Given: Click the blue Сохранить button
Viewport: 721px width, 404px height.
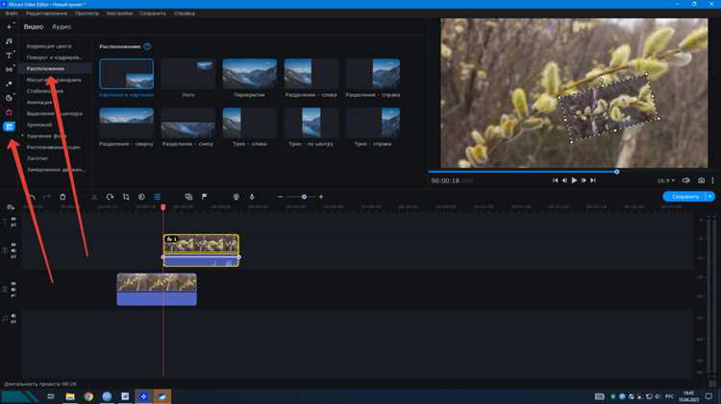Looking at the screenshot, I should [x=684, y=197].
